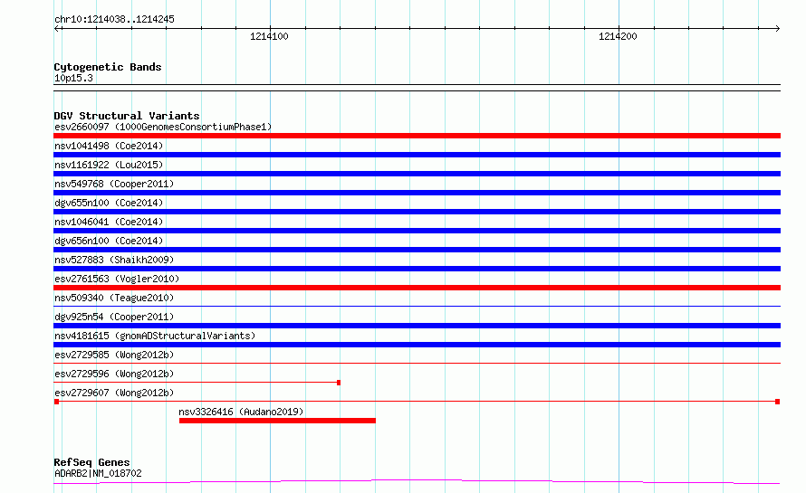Viewport: 806px width, 493px height.
Task: Click the DGV Structural Variants track heading
Action: click(127, 116)
